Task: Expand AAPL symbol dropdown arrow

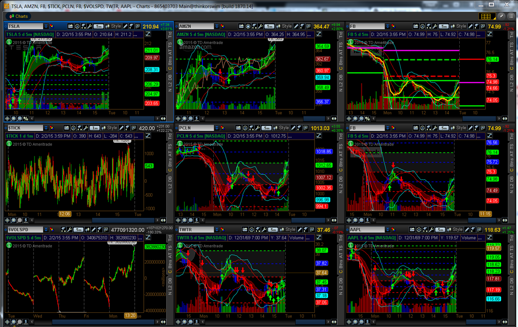Action: pyautogui.click(x=388, y=230)
